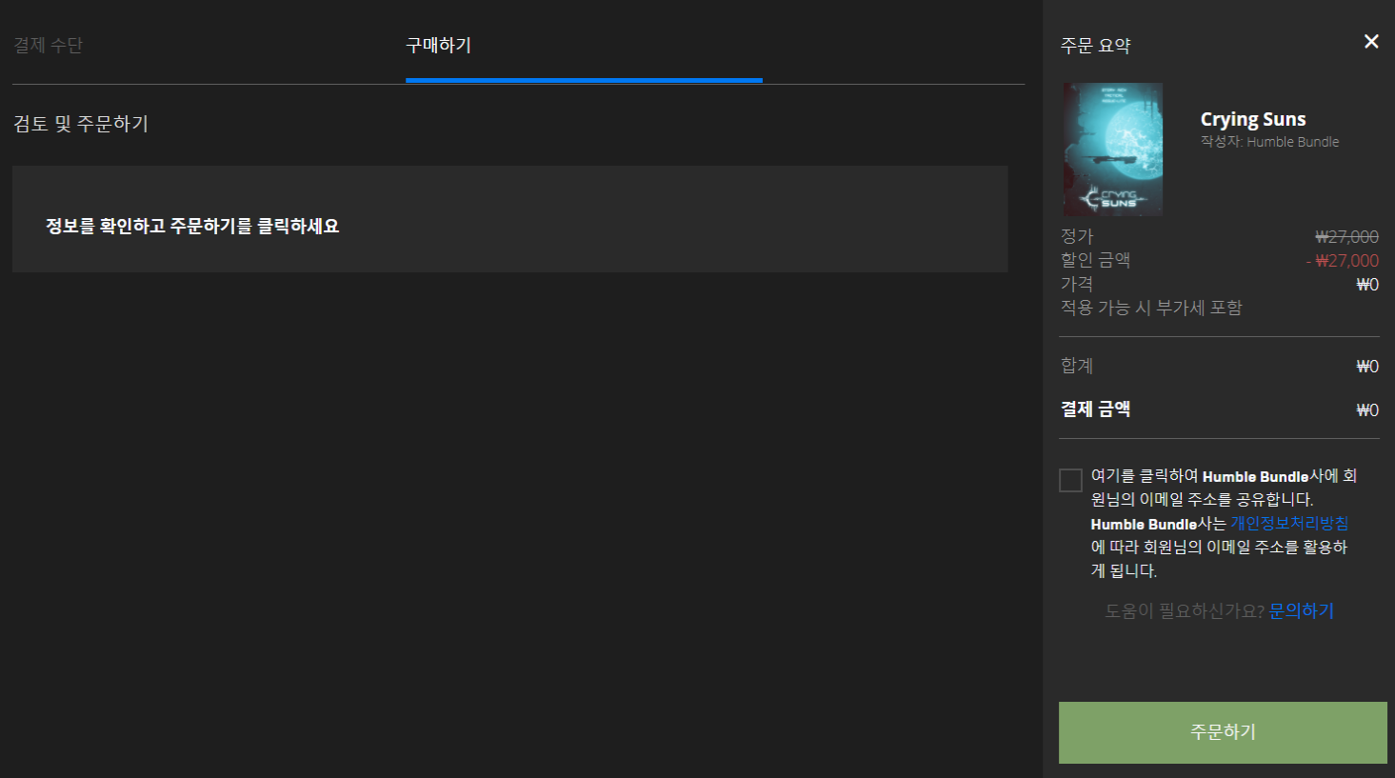Click the struck-through ₩27,000 list price

1346,236
